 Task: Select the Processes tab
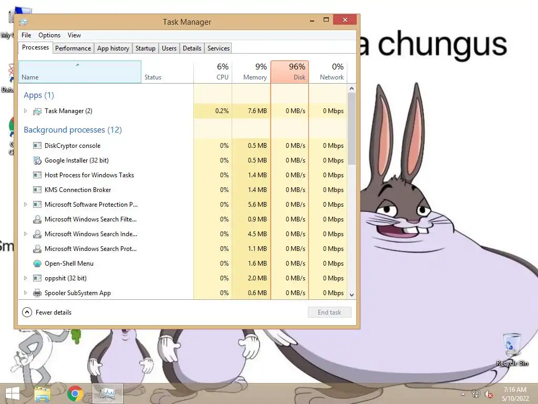(35, 48)
